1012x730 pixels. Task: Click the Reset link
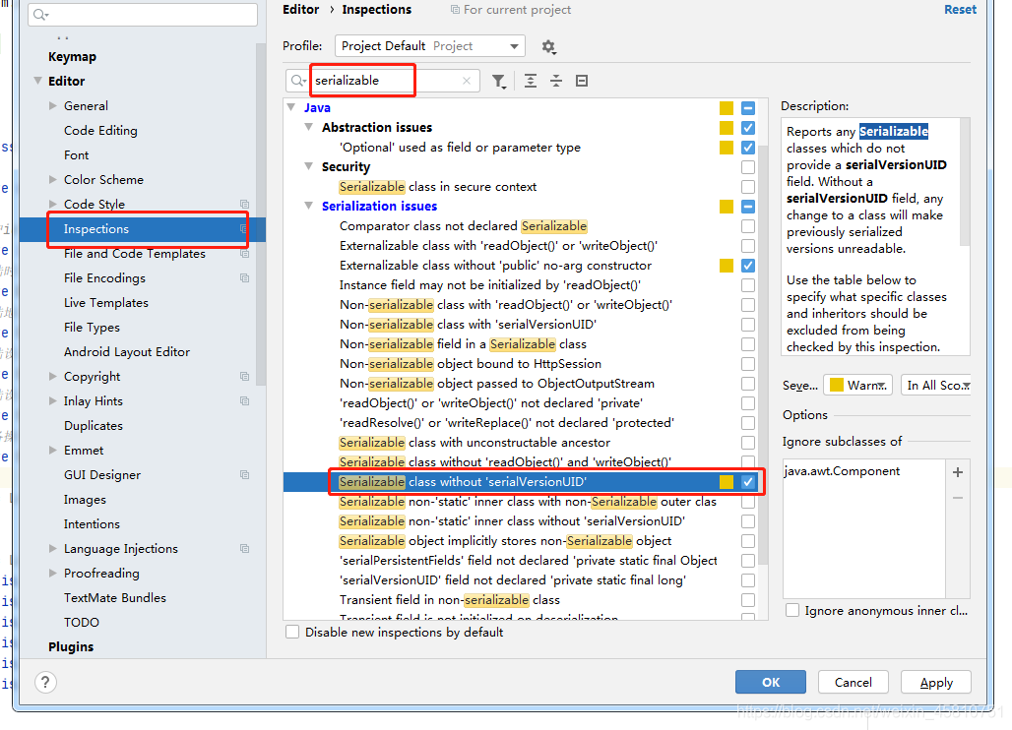[960, 10]
